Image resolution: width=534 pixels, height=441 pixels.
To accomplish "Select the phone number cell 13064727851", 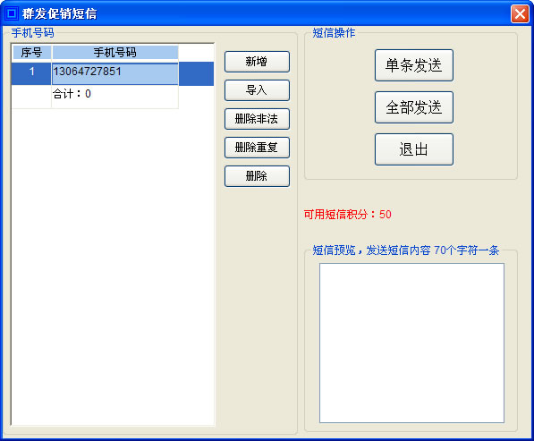I will tap(115, 73).
